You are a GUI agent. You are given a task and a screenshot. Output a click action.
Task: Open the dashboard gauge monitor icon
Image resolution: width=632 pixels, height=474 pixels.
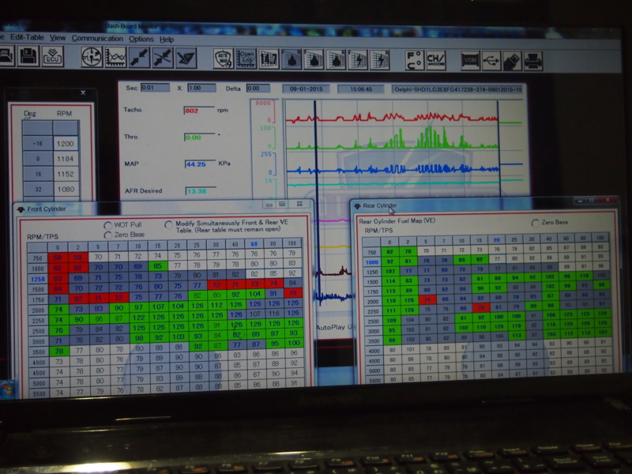point(92,57)
